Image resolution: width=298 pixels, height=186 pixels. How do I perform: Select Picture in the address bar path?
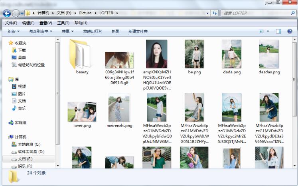[85, 13]
